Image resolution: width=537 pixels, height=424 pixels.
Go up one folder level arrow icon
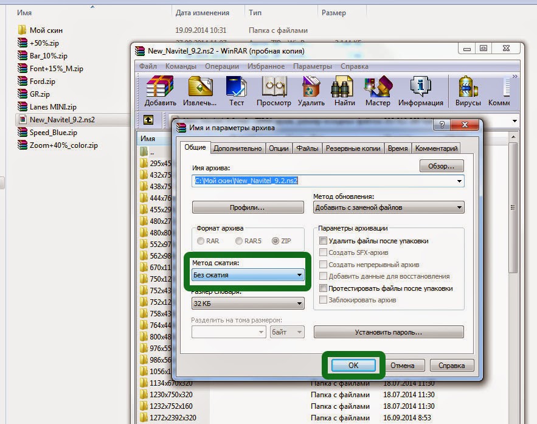click(x=148, y=120)
